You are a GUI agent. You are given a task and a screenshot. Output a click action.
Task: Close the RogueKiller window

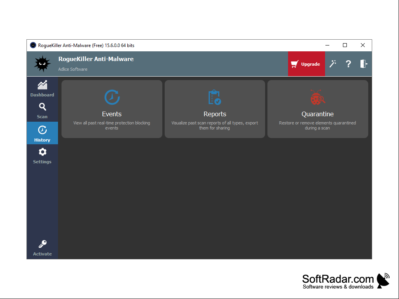pyautogui.click(x=363, y=45)
